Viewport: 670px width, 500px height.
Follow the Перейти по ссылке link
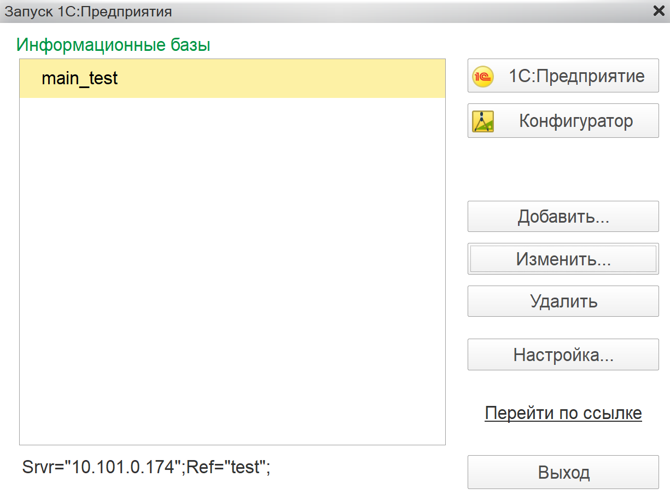tap(563, 413)
